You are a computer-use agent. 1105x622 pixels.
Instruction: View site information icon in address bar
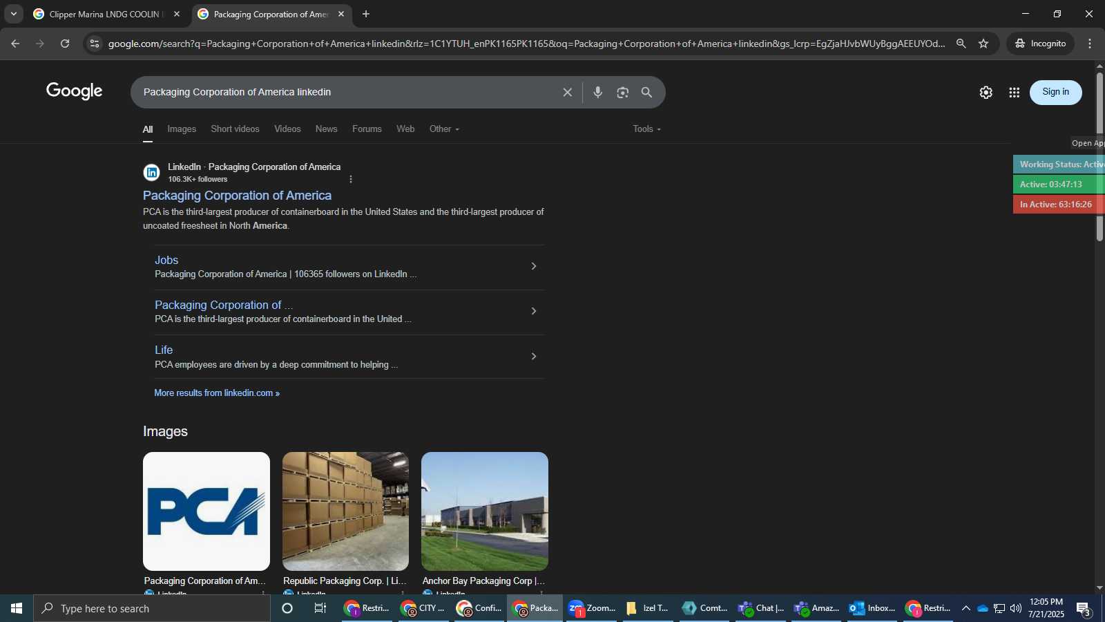tap(95, 44)
